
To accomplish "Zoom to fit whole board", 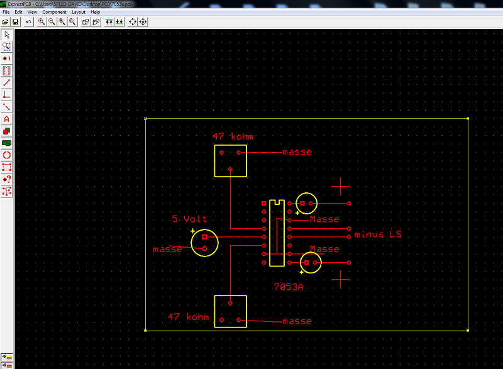I will pos(62,22).
